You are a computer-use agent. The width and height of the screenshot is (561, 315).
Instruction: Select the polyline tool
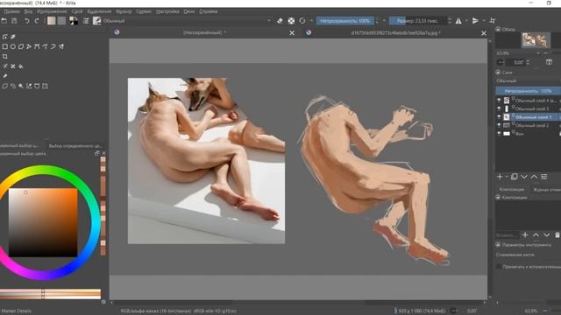coord(29,46)
